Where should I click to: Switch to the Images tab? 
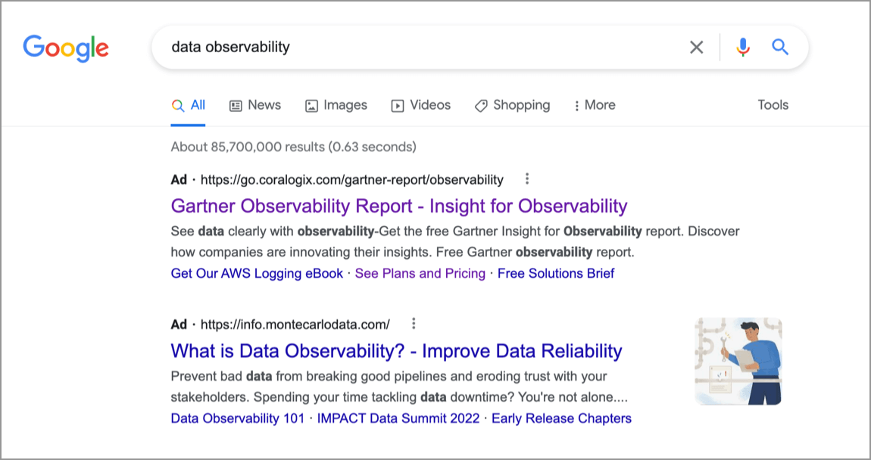pos(336,105)
